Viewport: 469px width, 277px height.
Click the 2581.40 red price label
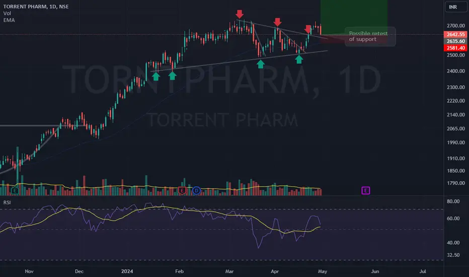455,48
